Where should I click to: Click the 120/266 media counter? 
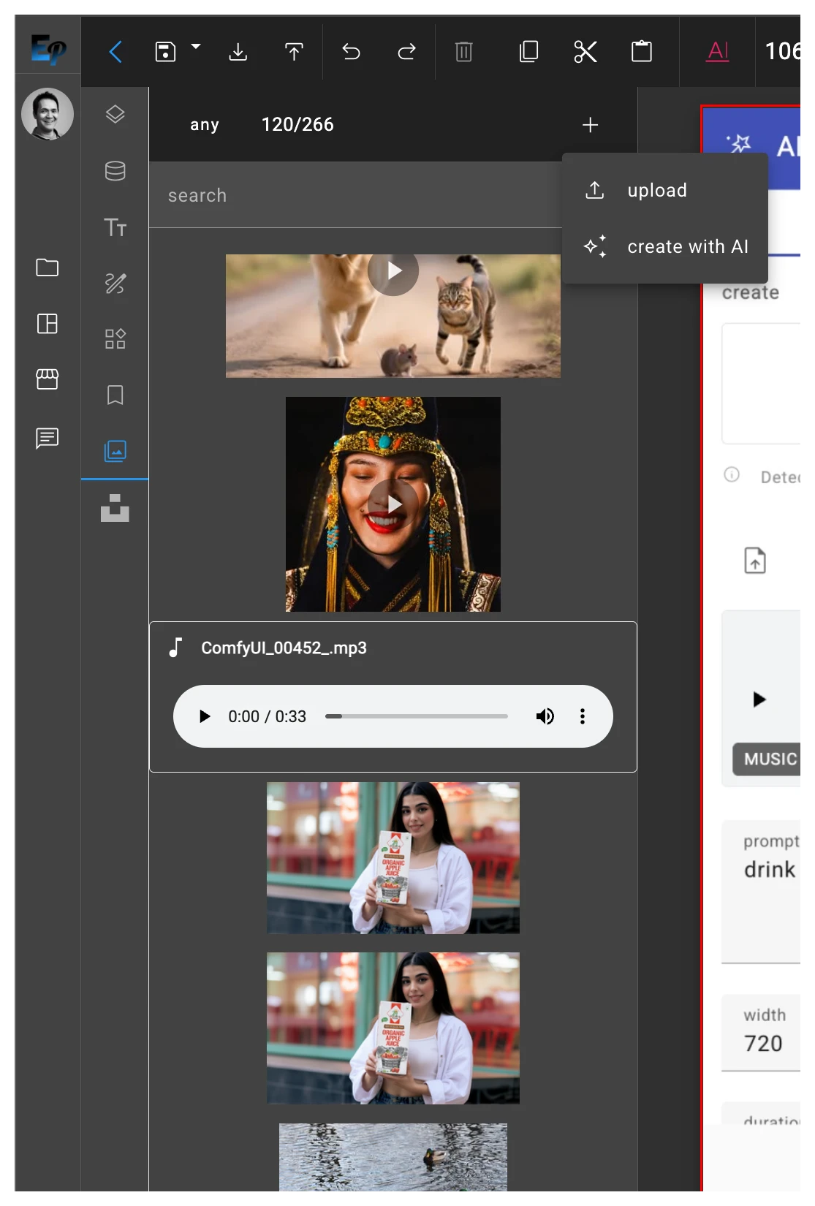[297, 125]
